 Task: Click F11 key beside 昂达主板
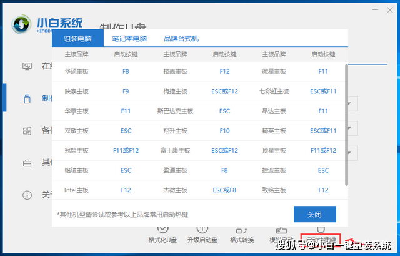(x=323, y=111)
